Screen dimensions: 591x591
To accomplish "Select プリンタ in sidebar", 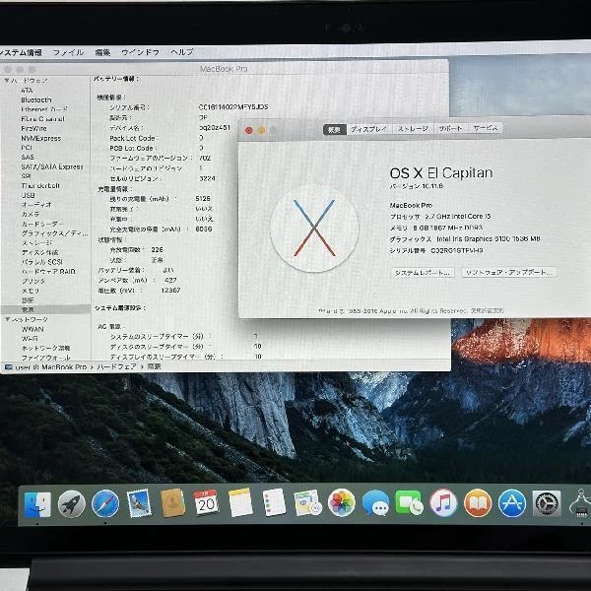I will 33,281.
